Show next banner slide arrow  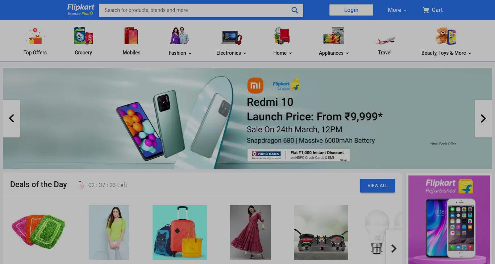tap(483, 119)
